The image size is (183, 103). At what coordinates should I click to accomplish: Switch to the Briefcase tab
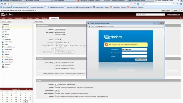45,18
